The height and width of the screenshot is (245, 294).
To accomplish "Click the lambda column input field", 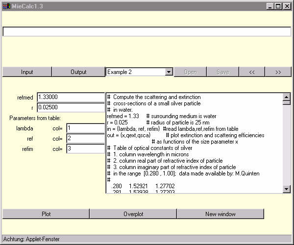I will point(86,128).
